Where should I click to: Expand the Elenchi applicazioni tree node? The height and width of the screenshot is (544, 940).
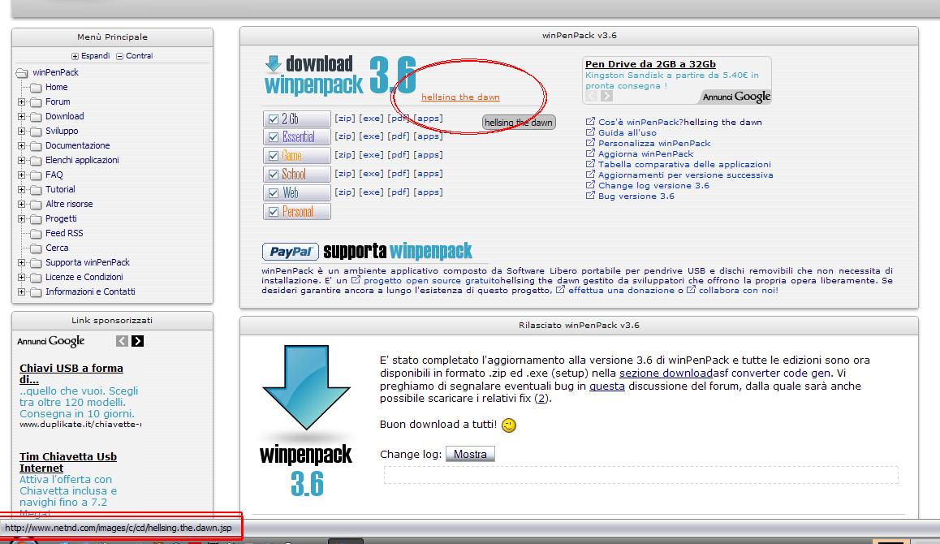22,160
